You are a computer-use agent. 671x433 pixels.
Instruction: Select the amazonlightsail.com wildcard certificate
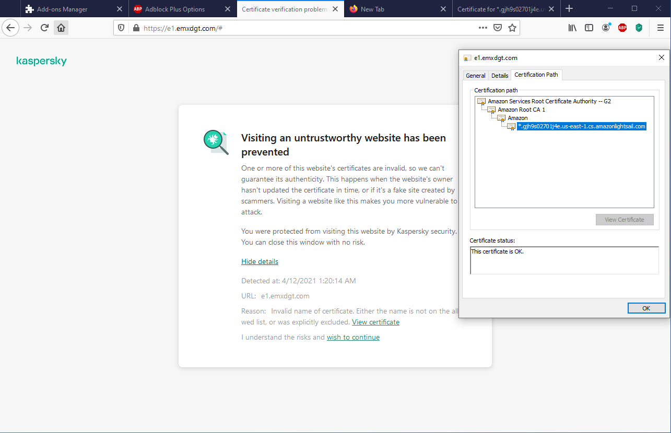click(x=582, y=126)
